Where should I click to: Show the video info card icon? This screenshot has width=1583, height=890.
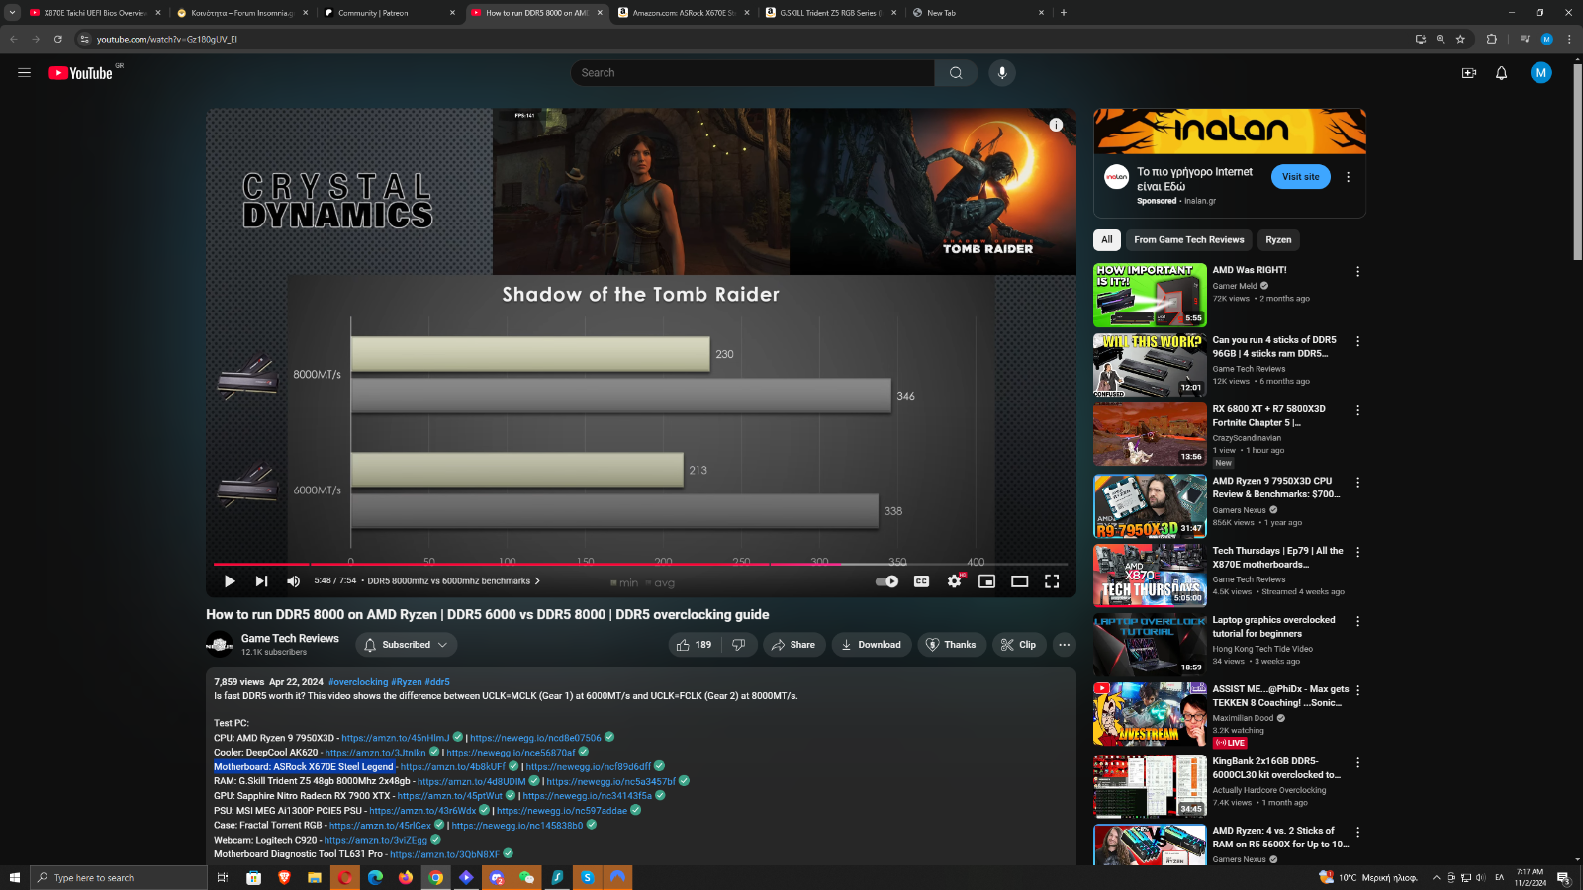[1056, 125]
